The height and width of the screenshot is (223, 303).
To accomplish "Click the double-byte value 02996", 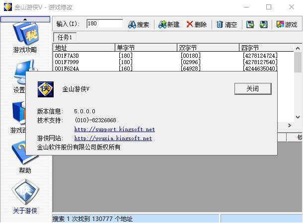I will (x=191, y=62).
